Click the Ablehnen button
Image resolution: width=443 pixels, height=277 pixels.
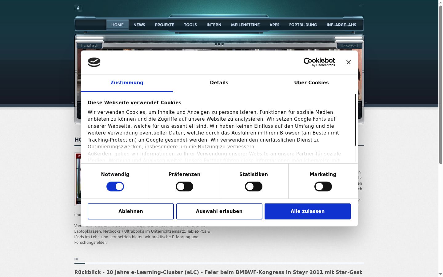coord(131,211)
